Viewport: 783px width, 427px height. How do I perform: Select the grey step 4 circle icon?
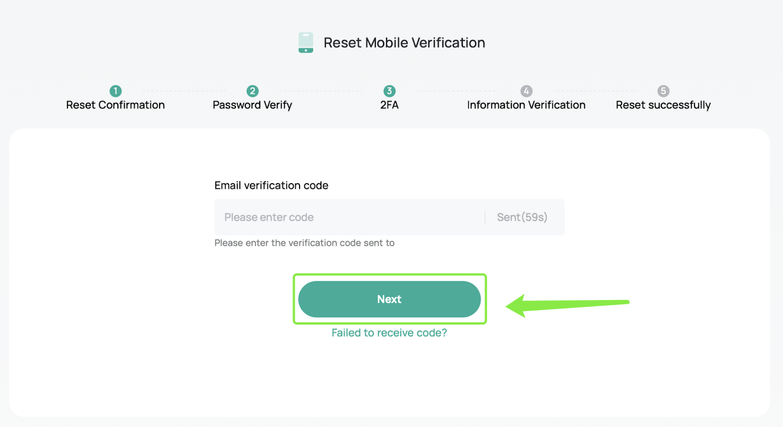(527, 91)
